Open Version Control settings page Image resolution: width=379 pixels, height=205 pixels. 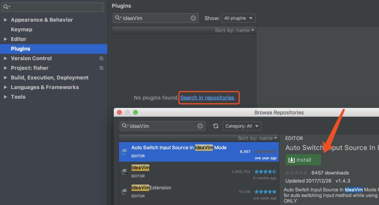(31, 59)
